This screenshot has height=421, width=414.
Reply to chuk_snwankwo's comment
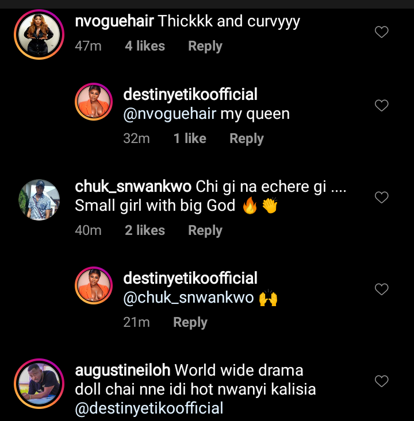click(x=205, y=230)
